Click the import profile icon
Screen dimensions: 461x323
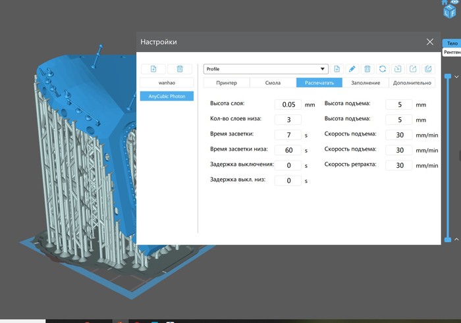click(x=397, y=69)
